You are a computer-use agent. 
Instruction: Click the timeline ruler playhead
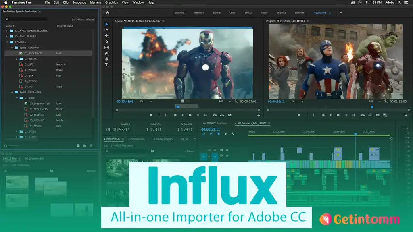tap(355, 134)
